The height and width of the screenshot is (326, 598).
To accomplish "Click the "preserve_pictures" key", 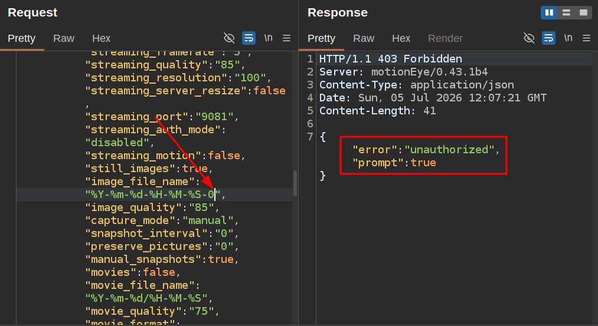I will [146, 246].
